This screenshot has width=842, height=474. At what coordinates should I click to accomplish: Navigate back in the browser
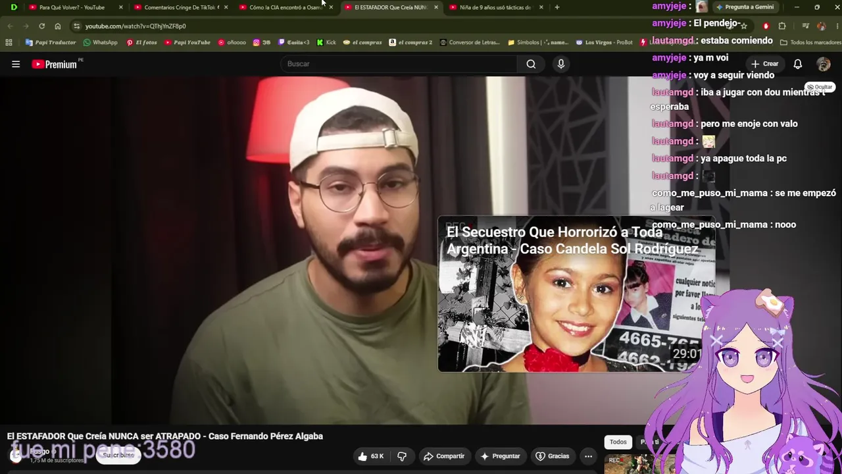click(x=10, y=26)
